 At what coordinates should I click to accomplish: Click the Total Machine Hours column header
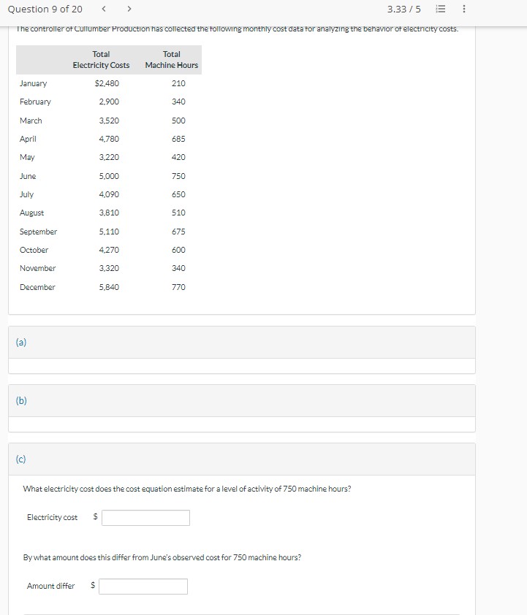171,59
